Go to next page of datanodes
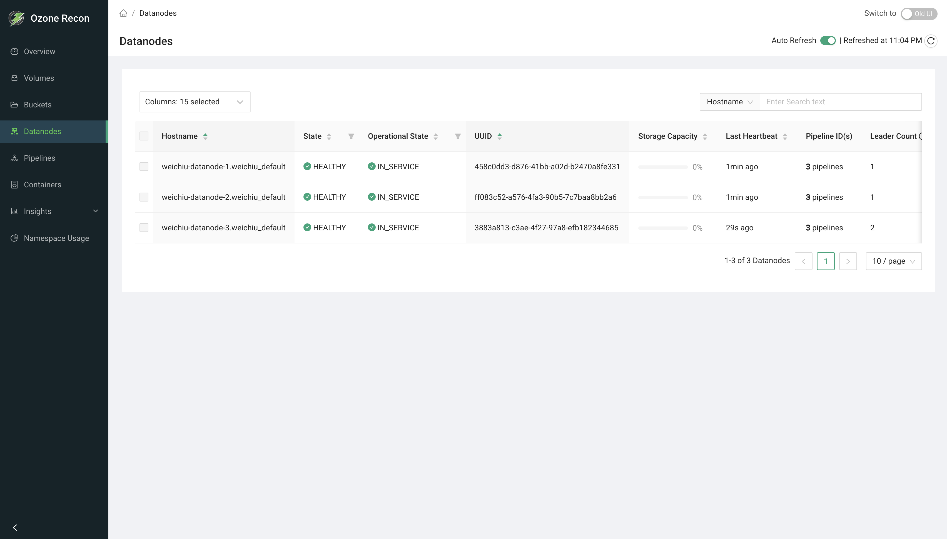The width and height of the screenshot is (947, 539). [x=848, y=261]
